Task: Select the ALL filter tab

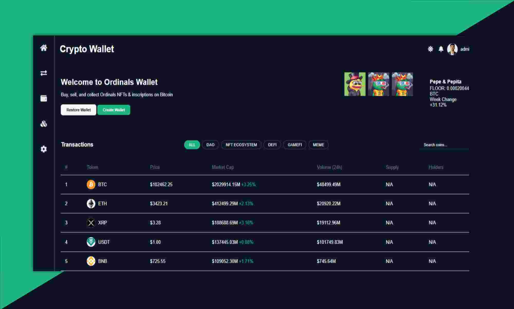Action: pos(192,145)
